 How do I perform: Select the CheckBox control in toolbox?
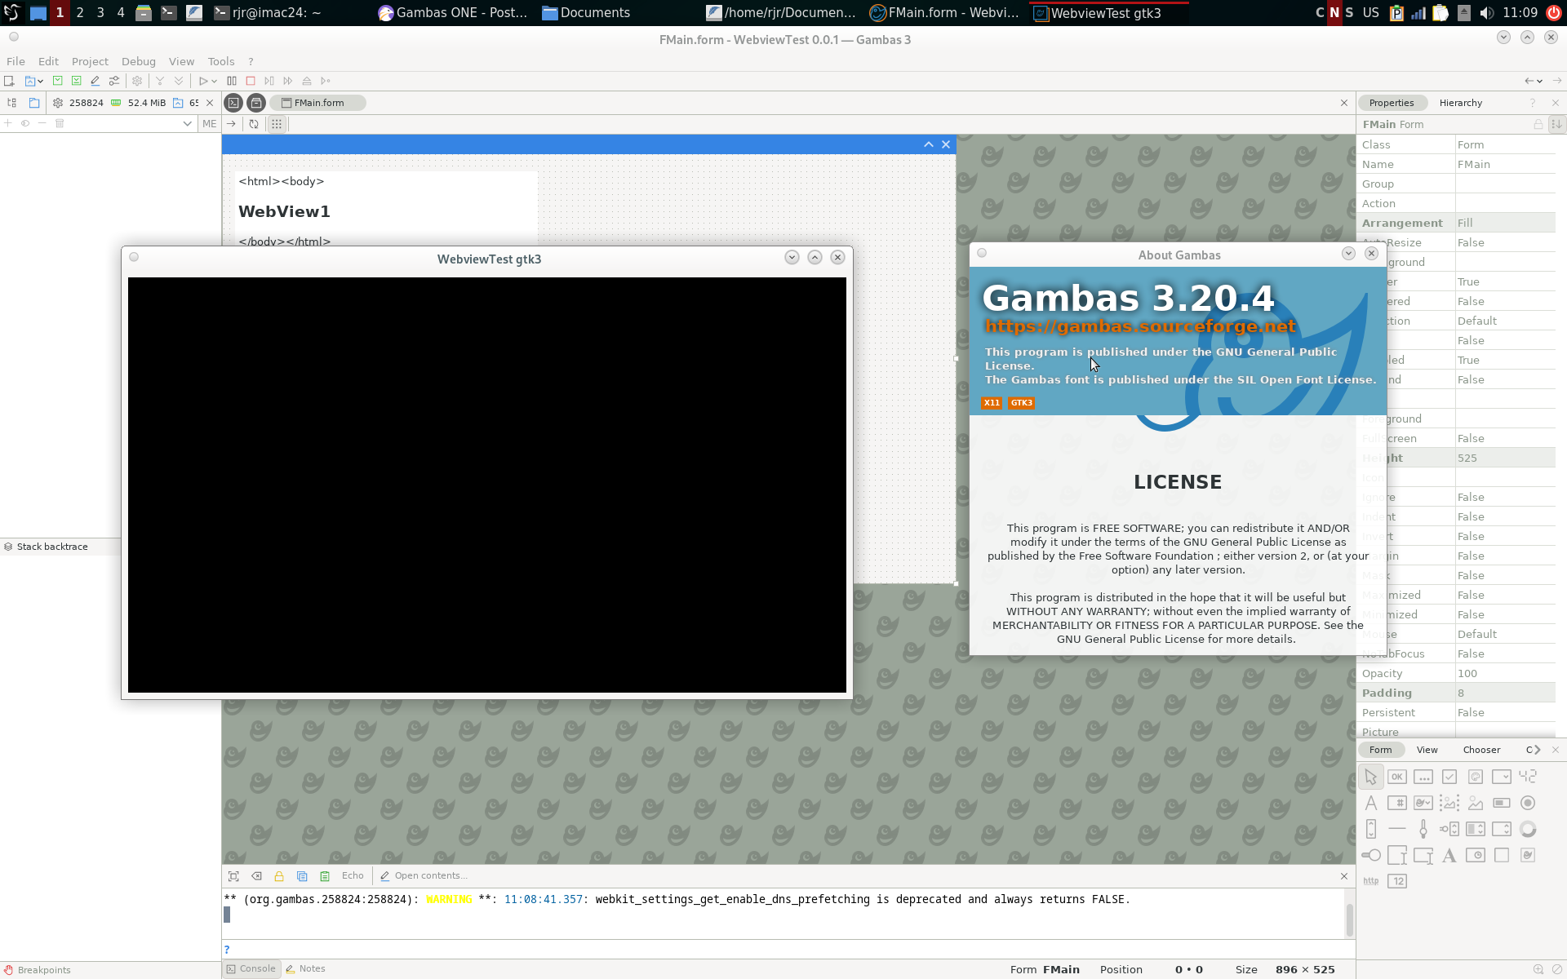(1449, 777)
